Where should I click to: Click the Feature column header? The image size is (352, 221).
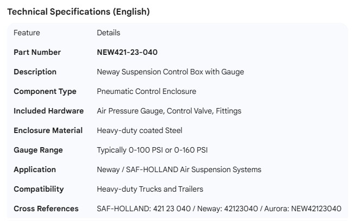pyautogui.click(x=27, y=33)
